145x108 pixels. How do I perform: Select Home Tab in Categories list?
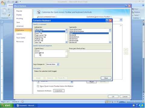pos(50,31)
